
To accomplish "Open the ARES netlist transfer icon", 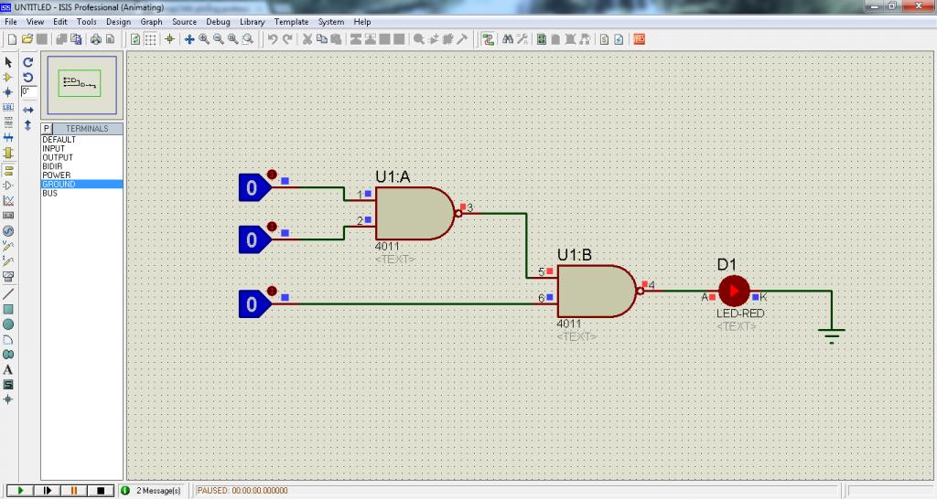I will 640,39.
